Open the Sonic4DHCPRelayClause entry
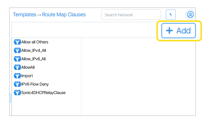 [x=43, y=93]
